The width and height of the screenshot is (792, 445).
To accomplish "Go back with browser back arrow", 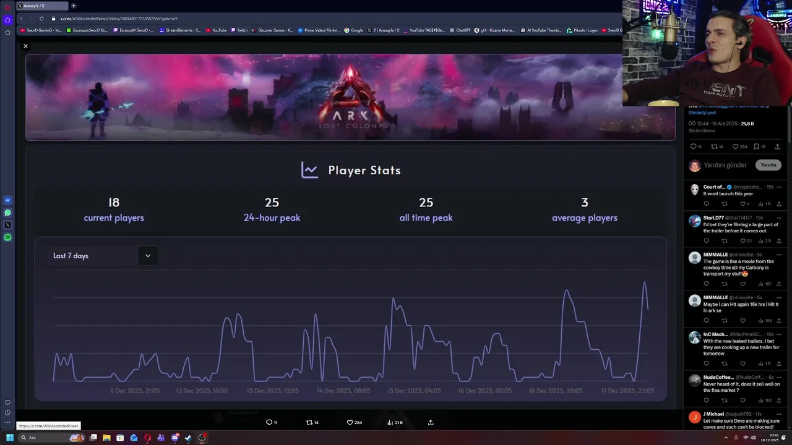I will coord(21,19).
